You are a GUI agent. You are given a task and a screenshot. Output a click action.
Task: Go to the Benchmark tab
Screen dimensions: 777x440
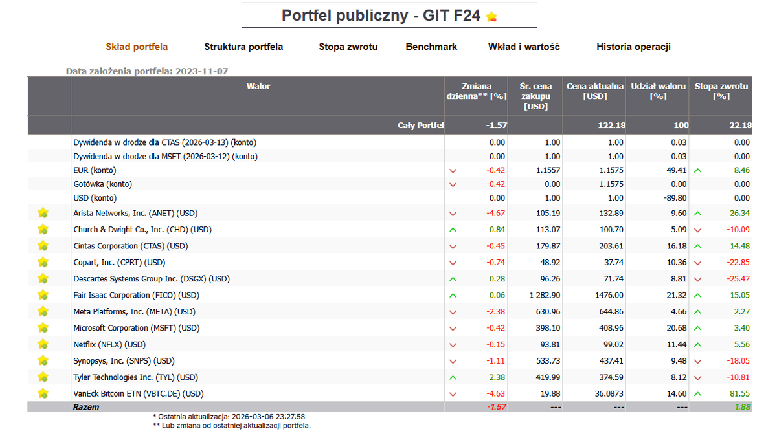pyautogui.click(x=431, y=47)
